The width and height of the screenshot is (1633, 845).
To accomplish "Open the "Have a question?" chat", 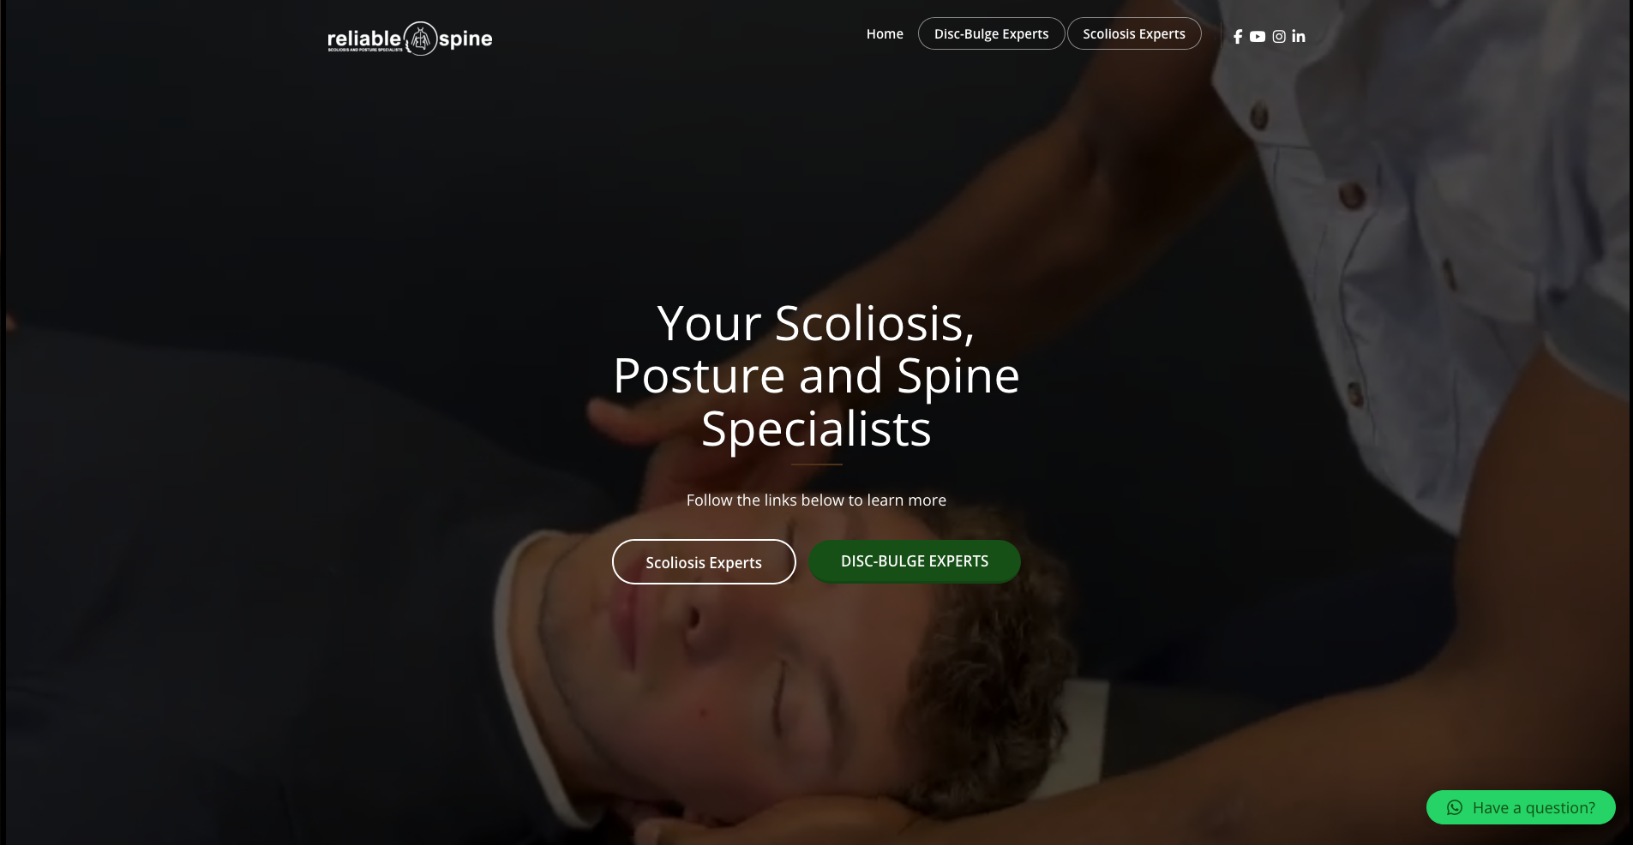I will click(1521, 807).
